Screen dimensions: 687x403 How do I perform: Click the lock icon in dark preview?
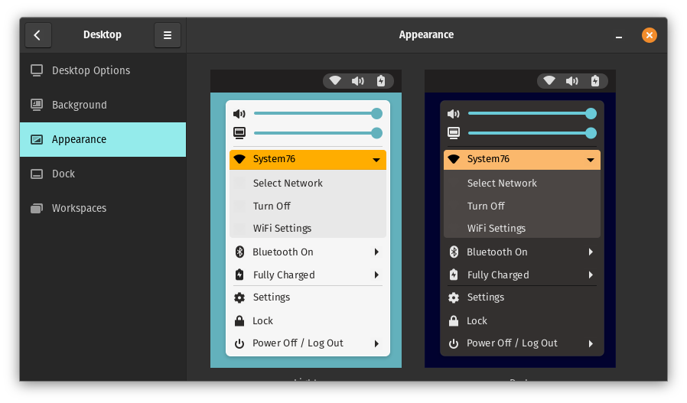454,321
